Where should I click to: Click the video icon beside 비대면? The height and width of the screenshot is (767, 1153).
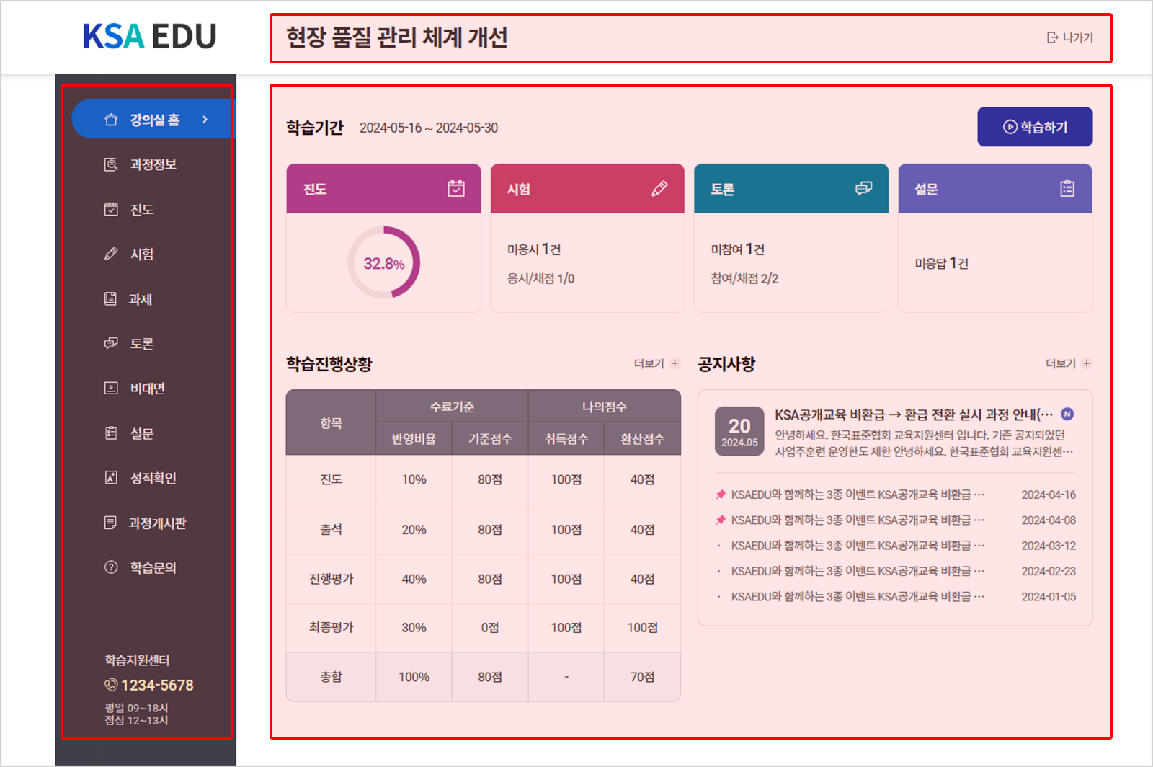[111, 388]
